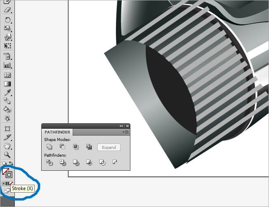Screen dimensions: 269x207
Task: Apply the Crop pathfinder
Action: [89, 162]
